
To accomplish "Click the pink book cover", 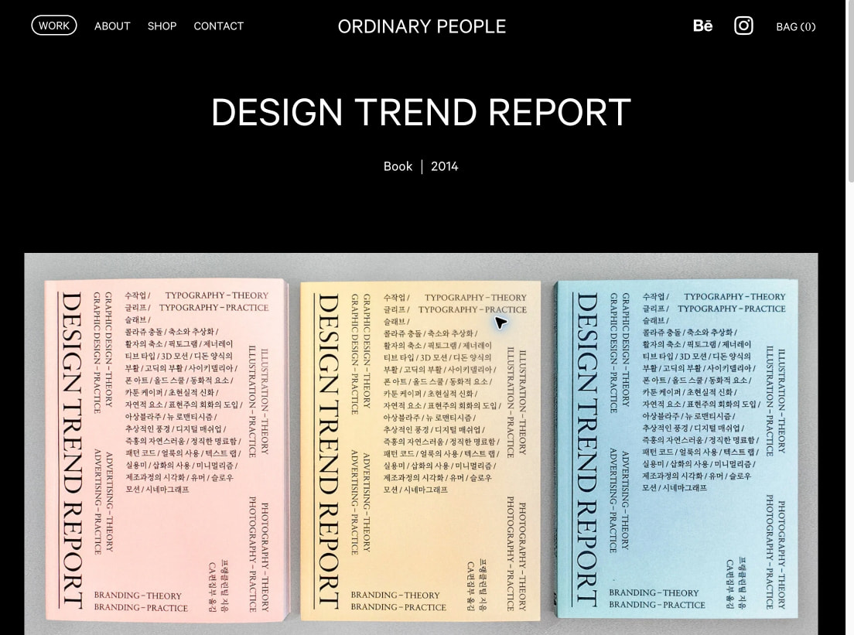I will (x=166, y=450).
